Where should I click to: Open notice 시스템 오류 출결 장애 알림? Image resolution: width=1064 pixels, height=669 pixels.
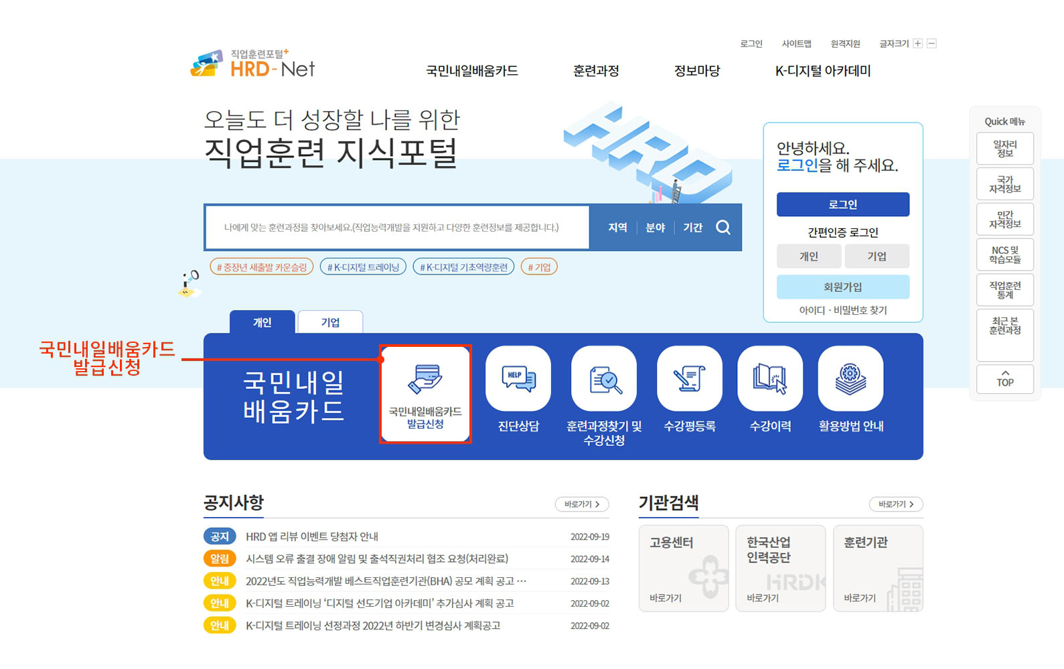(x=377, y=559)
